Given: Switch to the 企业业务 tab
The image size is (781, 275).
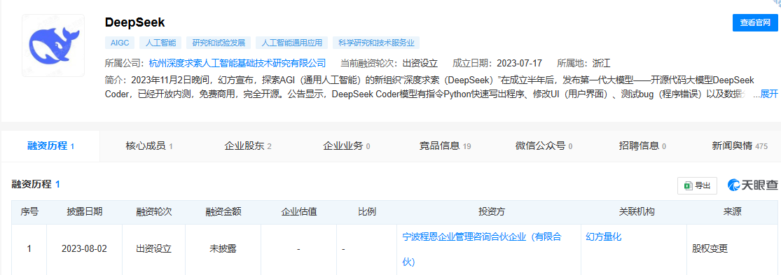Looking at the screenshot, I should (x=346, y=146).
